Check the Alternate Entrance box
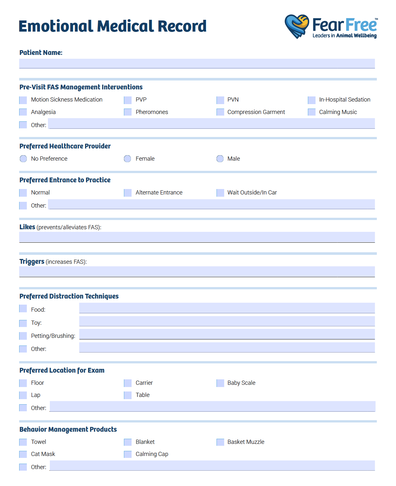This screenshot has width=396, height=486. 128,193
